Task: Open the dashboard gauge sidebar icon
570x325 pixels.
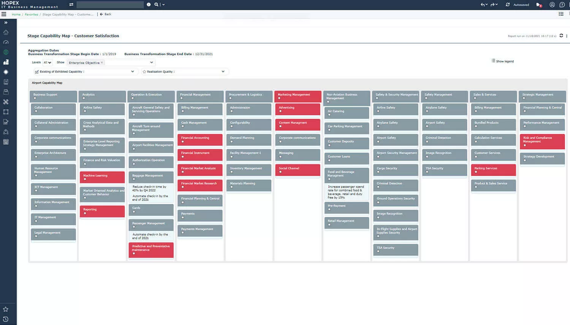Action: 6,42
